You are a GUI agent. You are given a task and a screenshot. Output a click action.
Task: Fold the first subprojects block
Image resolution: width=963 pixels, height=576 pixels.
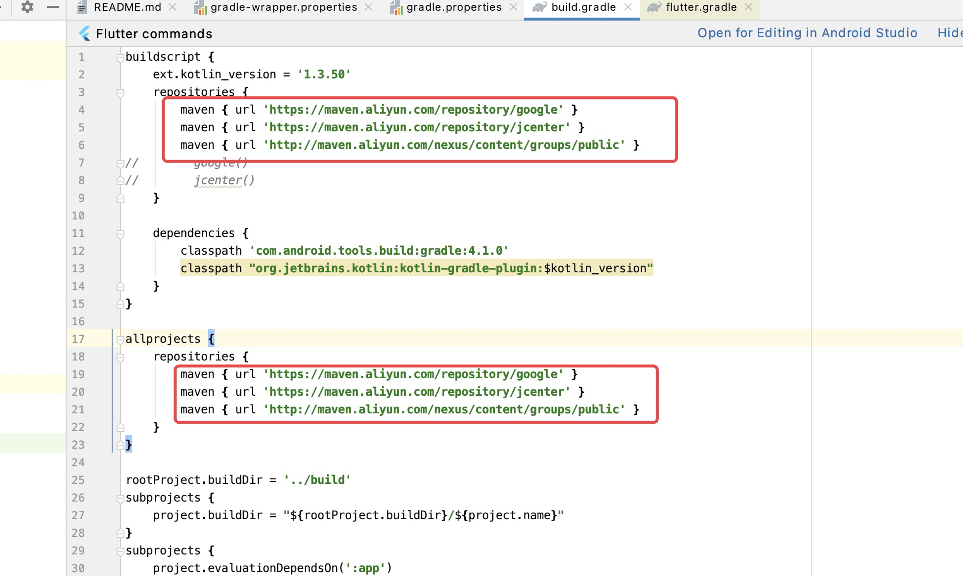point(120,499)
